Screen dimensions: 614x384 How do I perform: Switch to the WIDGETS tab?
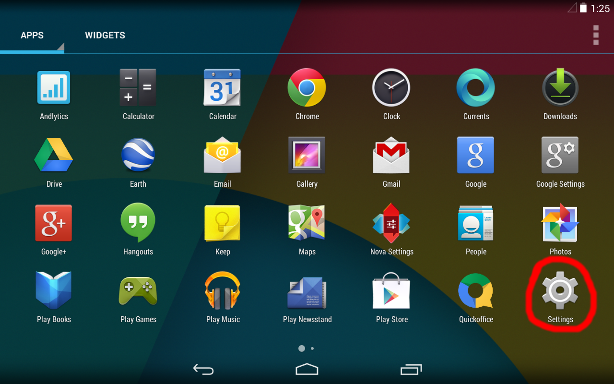[x=105, y=35]
